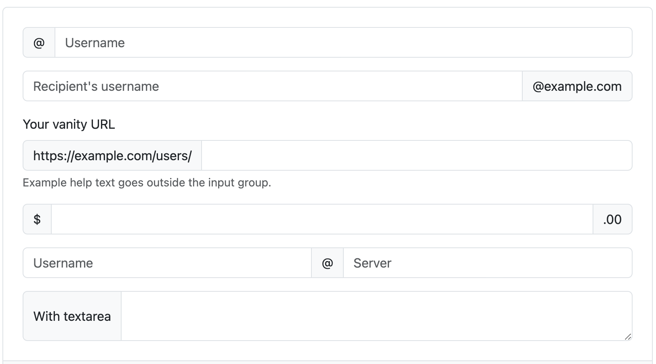Image resolution: width=656 pixels, height=364 pixels.
Task: Click the @ addon between Username and Server
Action: [327, 262]
